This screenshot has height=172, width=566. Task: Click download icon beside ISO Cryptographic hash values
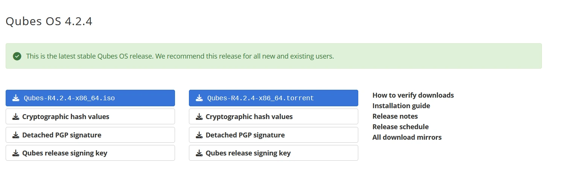(16, 117)
